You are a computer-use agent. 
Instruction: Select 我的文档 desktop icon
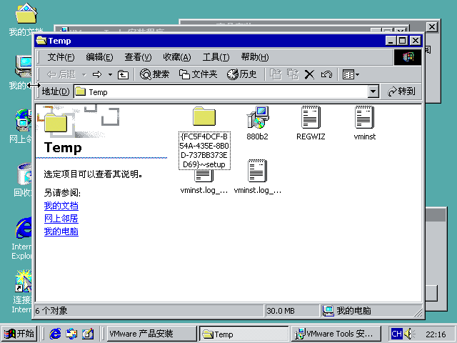point(26,20)
